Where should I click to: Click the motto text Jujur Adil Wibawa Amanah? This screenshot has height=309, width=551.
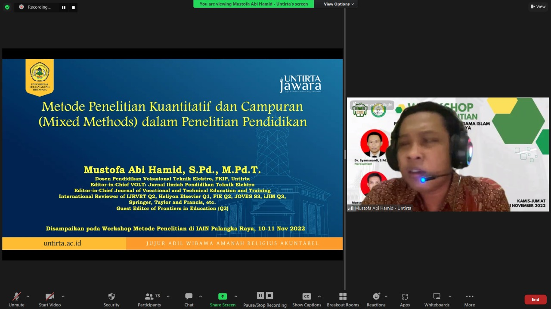click(x=232, y=243)
